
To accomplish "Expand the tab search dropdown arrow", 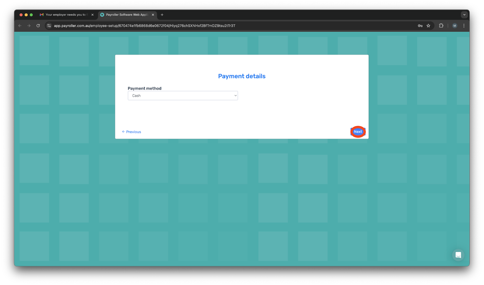I will pos(464,15).
